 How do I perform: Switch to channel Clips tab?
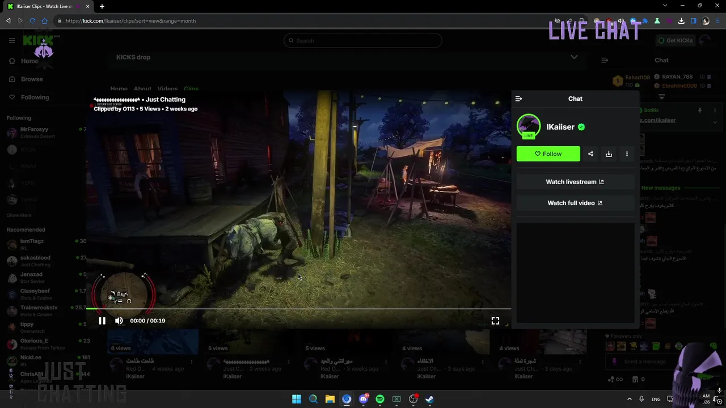pos(191,89)
